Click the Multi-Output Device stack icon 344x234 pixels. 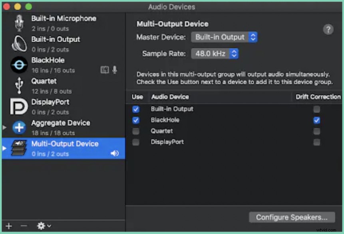coord(19,148)
